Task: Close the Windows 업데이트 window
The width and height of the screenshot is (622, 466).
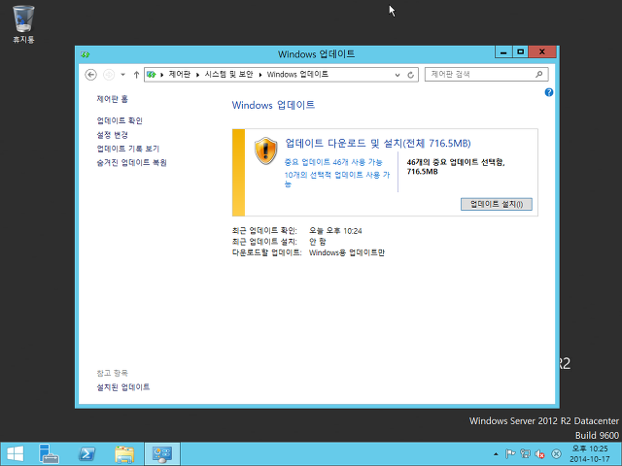Action: pyautogui.click(x=542, y=51)
